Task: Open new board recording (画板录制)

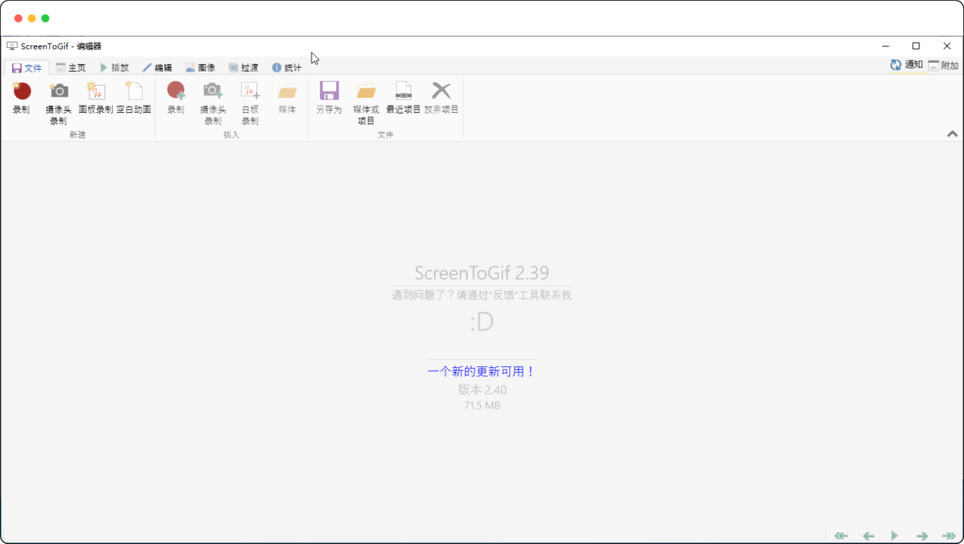Action: [x=95, y=91]
